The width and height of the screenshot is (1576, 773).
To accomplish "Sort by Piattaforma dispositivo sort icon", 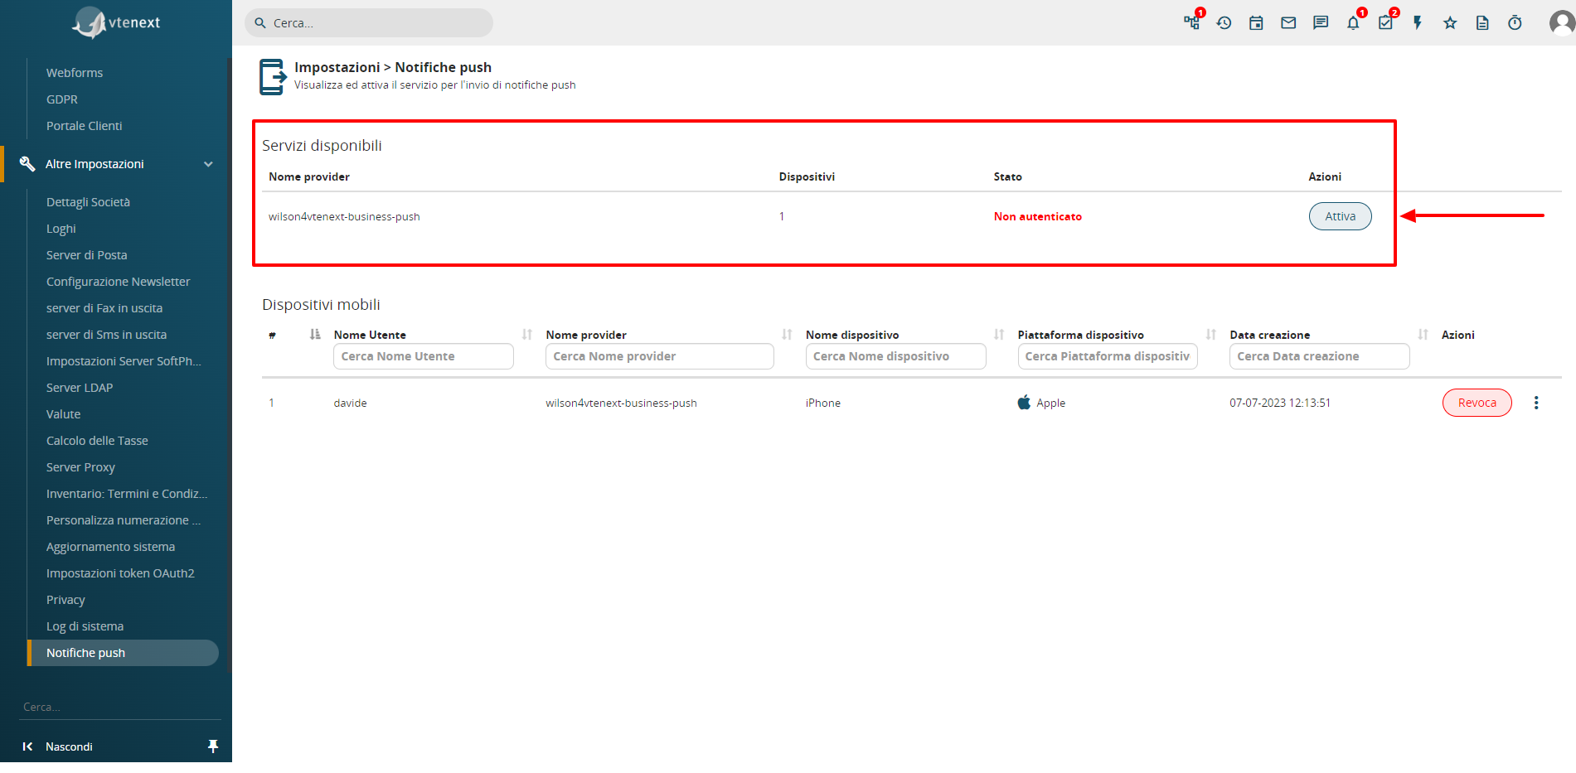I will coord(1211,335).
